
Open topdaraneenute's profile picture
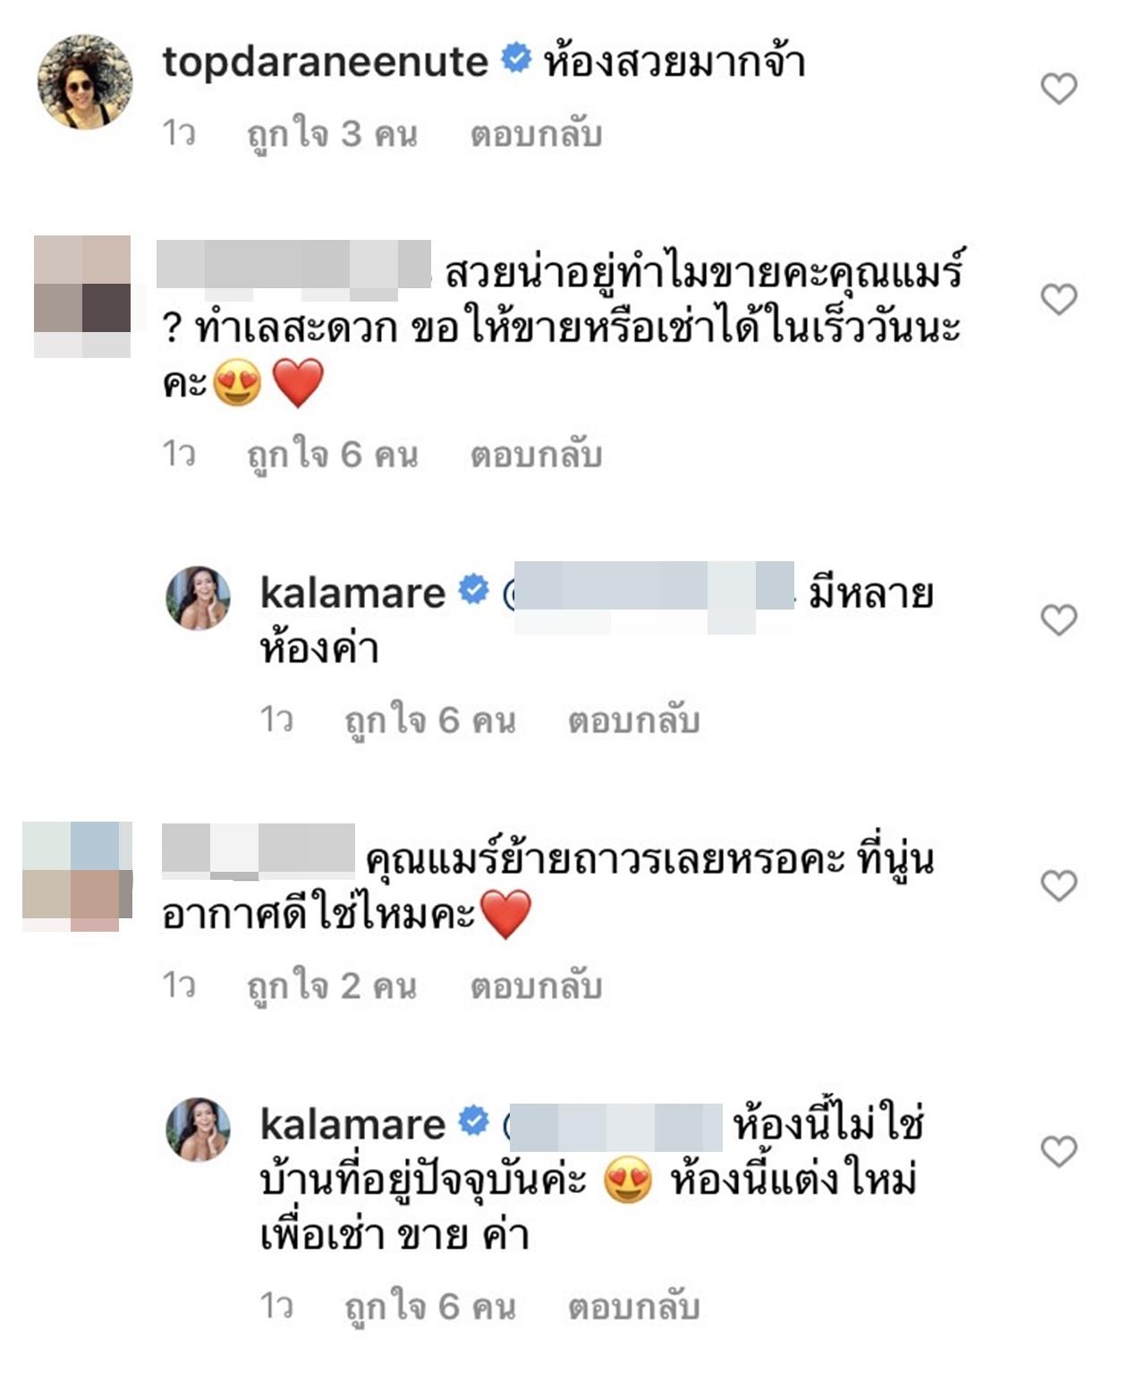point(85,82)
